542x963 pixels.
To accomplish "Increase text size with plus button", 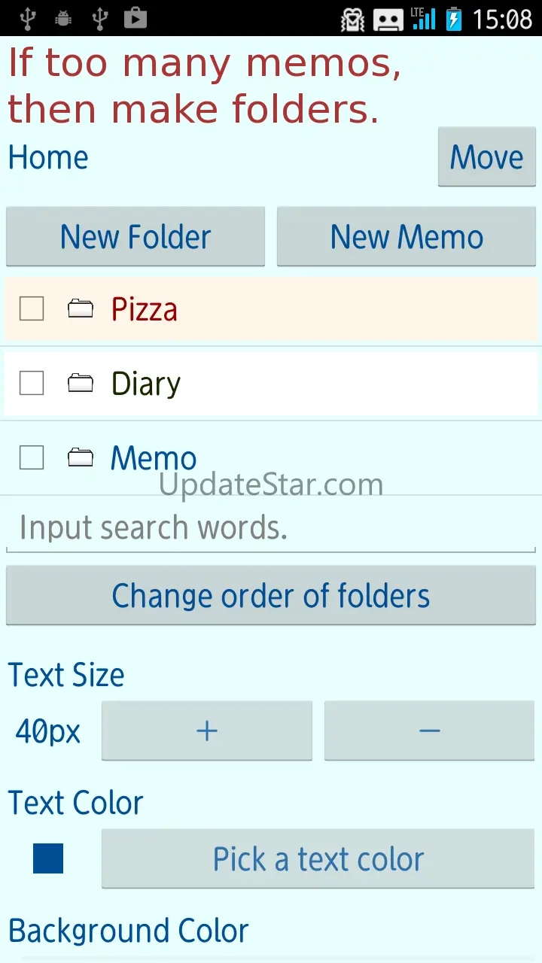I will tap(207, 731).
